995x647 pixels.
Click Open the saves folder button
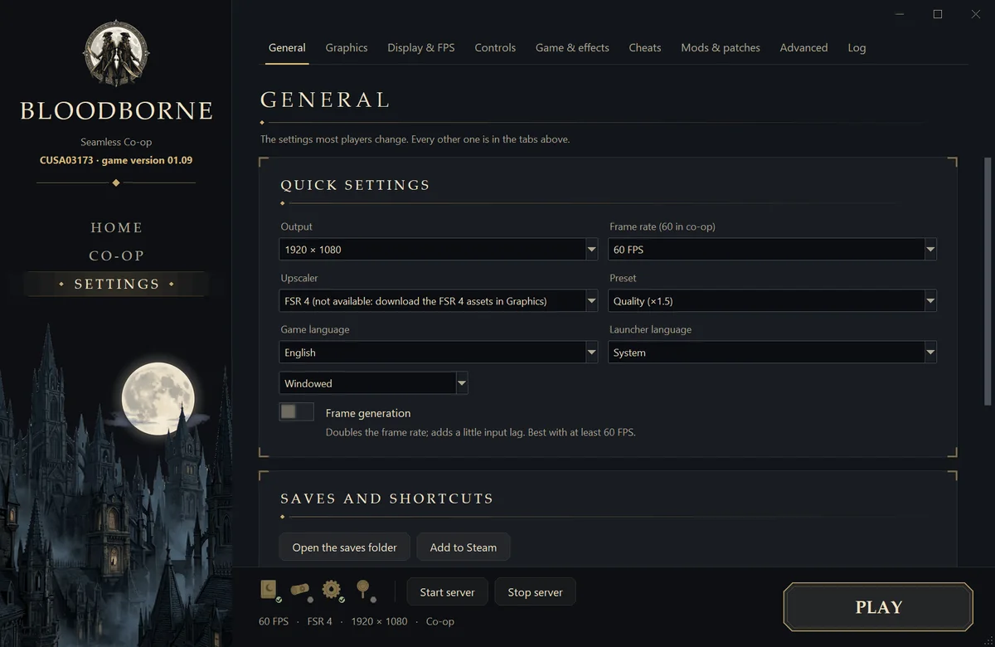pyautogui.click(x=344, y=547)
